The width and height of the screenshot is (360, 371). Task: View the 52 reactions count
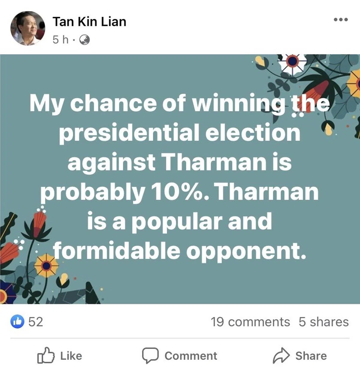click(x=36, y=322)
